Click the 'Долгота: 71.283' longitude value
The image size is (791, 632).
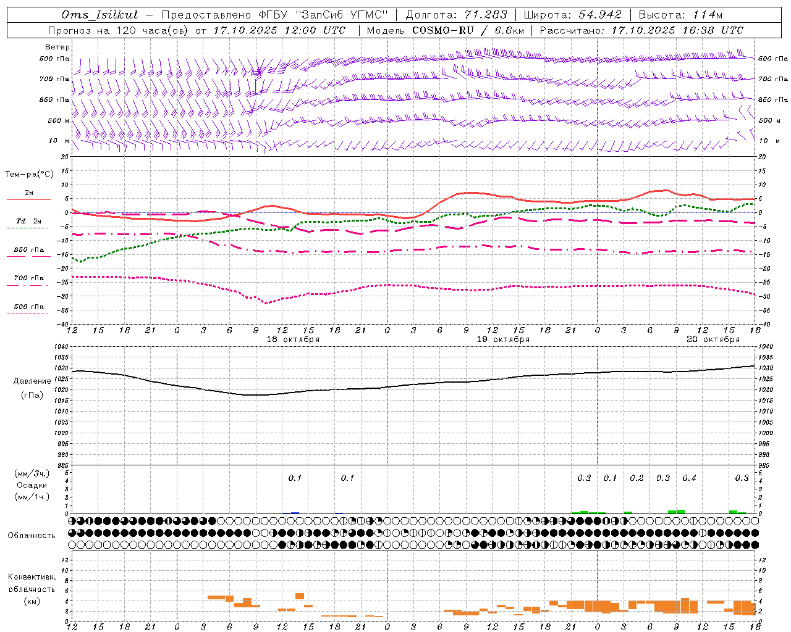point(456,15)
